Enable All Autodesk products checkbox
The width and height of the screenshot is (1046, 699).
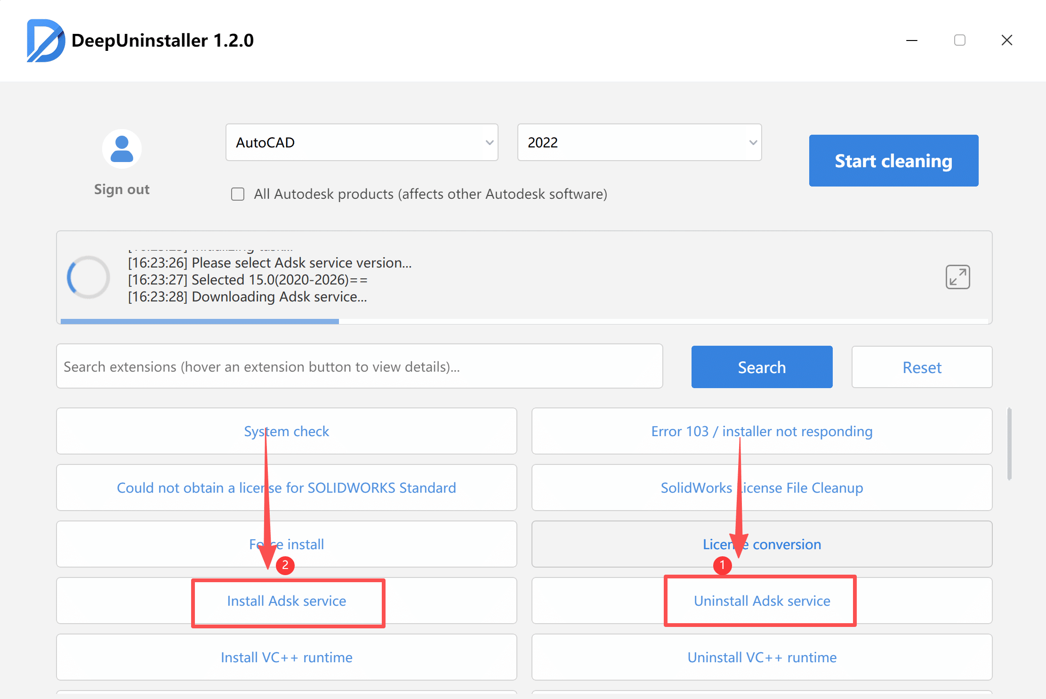pyautogui.click(x=238, y=194)
